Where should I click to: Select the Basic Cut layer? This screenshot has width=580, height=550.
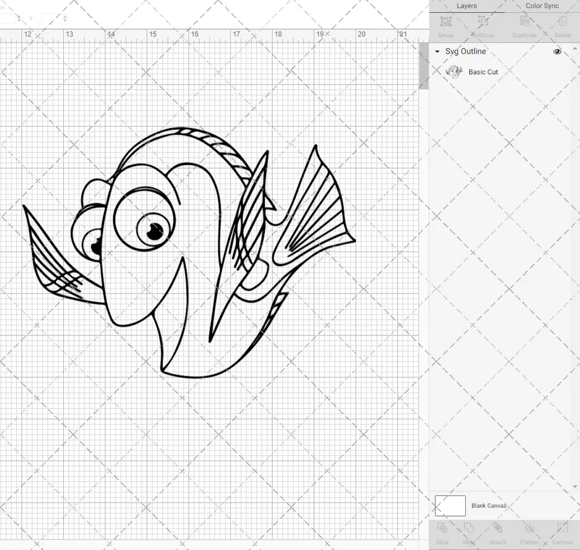click(x=483, y=72)
